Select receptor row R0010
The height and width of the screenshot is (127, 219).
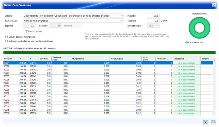[x=108, y=93]
